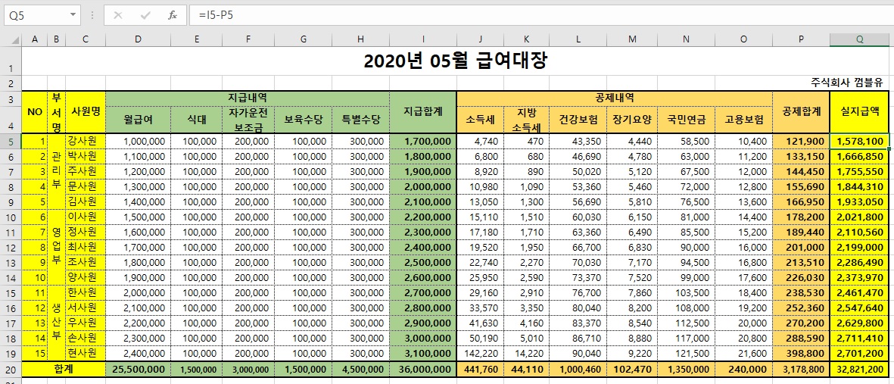Open Insert Function fx icon
Screen dimensions: 894x384
172,15
